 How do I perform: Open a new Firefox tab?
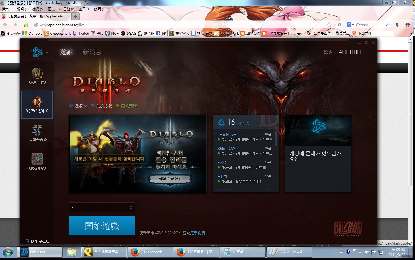click(x=76, y=16)
